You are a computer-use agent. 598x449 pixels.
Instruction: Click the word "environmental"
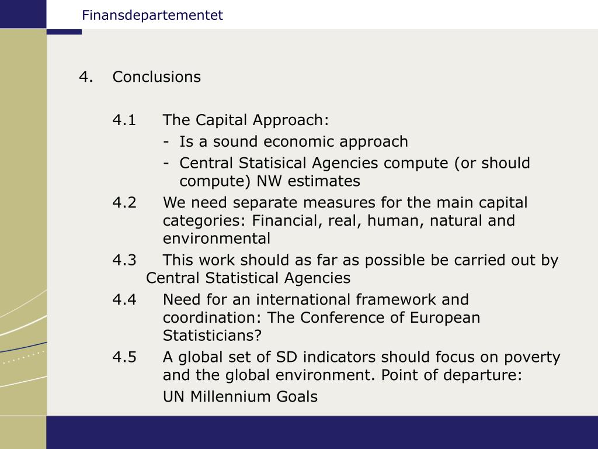click(x=217, y=239)
